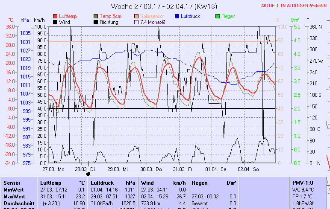Screen dimensions: 330x209
Task: Click the PMV-1:0 panel header
Action: pos(302,183)
